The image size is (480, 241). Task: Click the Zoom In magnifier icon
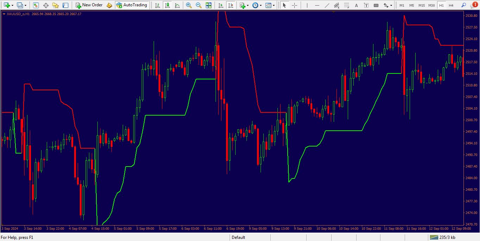pos(189,5)
